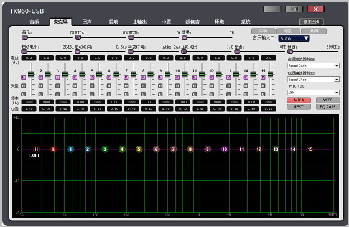Set band 7 filter type to P
Image resolution: width=349 pixels, height=227 pixels.
coord(126,77)
